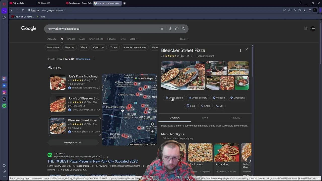Open X (Twitter) in sidebar
The image size is (322, 181).
coord(4,99)
